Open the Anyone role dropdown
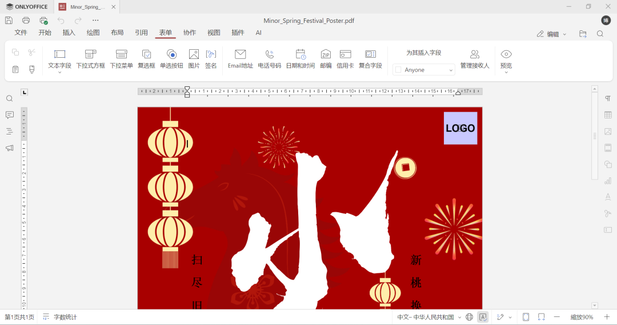Screen dimensions: 617x325 [x=424, y=70]
